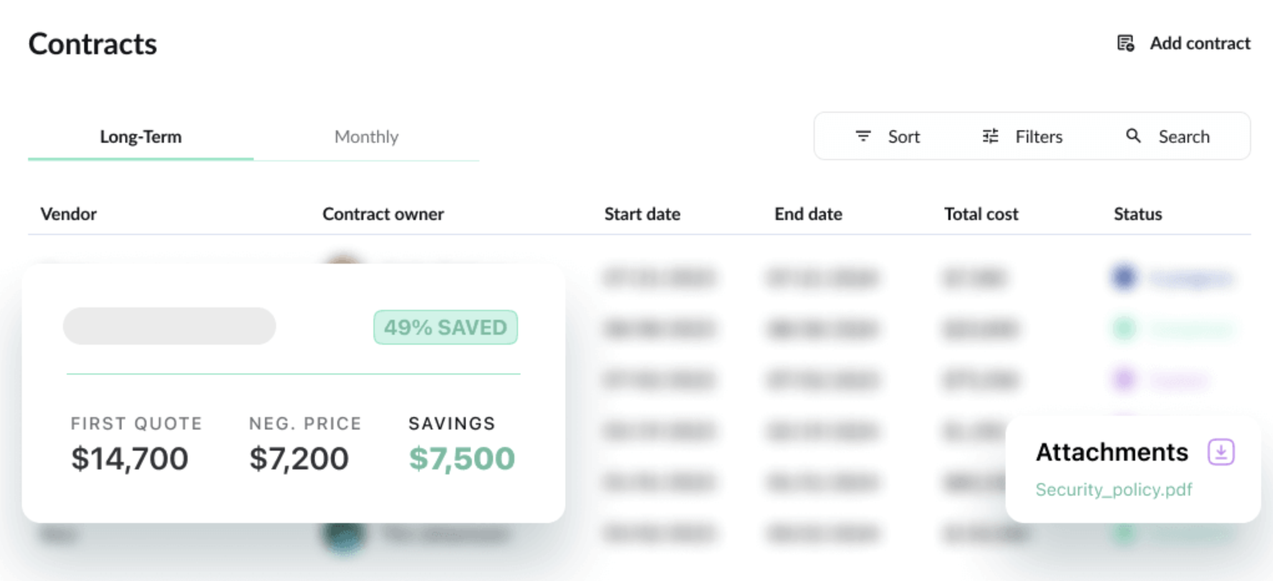Image resolution: width=1273 pixels, height=581 pixels.
Task: Switch to the Monthly tab
Action: click(366, 137)
